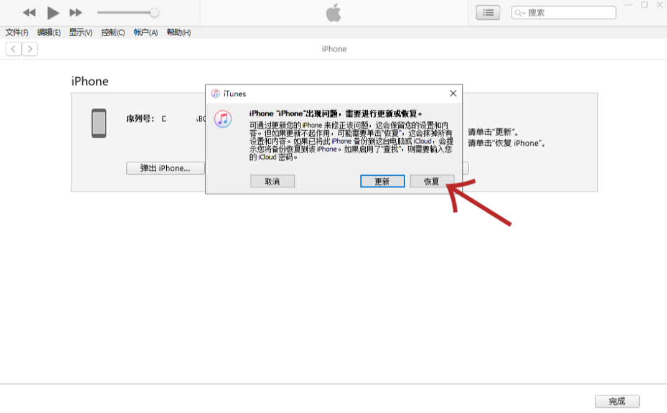Click the 更新 button to update the iPhone

click(x=382, y=181)
